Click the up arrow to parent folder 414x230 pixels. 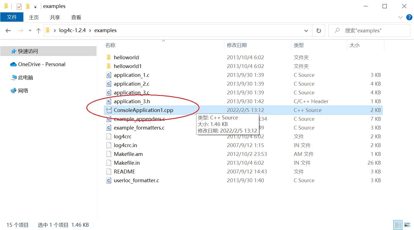point(38,30)
